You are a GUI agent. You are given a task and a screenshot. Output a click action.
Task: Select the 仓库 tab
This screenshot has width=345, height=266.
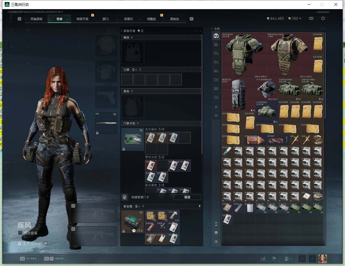coord(59,19)
